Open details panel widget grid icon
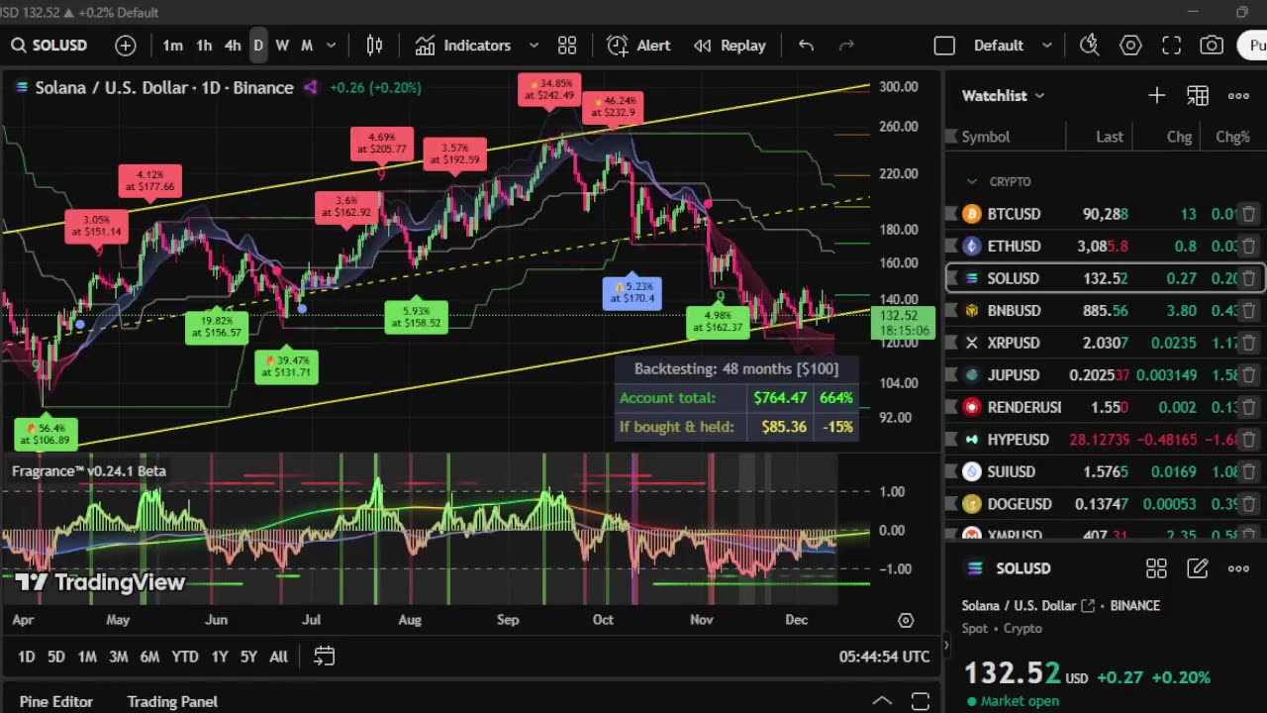The height and width of the screenshot is (713, 1267). click(1156, 568)
